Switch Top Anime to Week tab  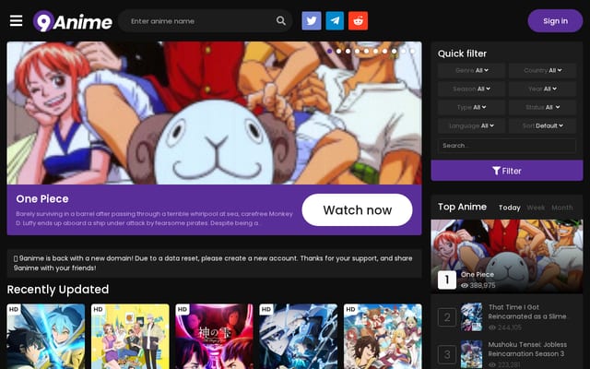point(536,208)
